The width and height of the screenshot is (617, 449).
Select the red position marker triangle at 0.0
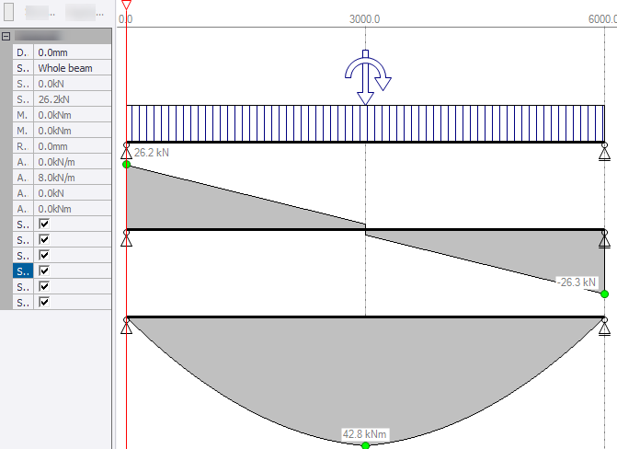tap(126, 6)
